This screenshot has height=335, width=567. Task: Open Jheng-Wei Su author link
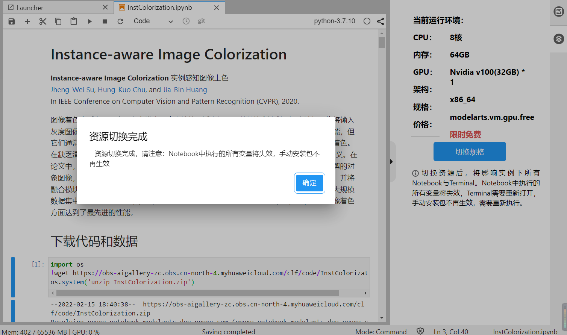72,90
